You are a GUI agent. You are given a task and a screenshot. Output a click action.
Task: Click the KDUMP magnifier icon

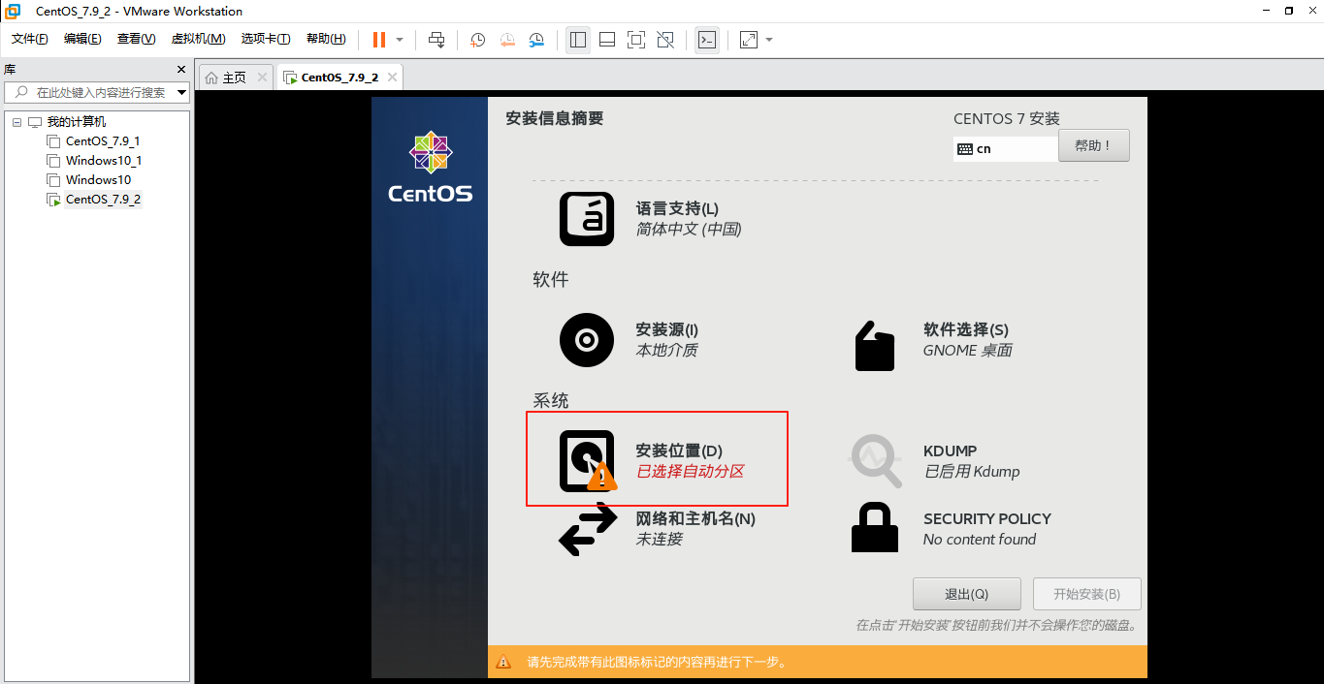point(876,461)
